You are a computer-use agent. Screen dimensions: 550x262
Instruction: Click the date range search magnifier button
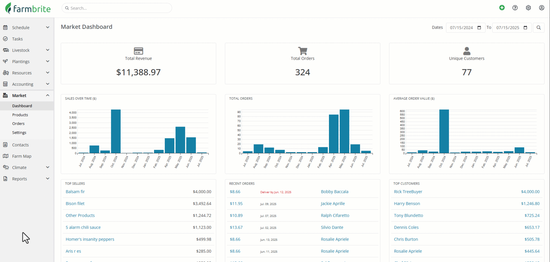click(x=539, y=28)
